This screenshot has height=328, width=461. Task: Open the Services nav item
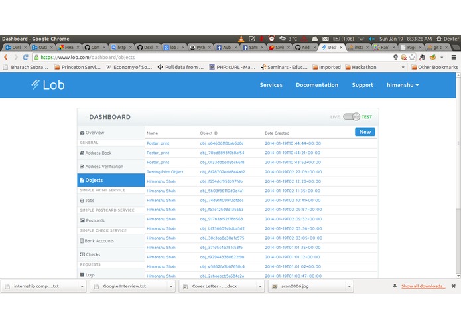271,85
